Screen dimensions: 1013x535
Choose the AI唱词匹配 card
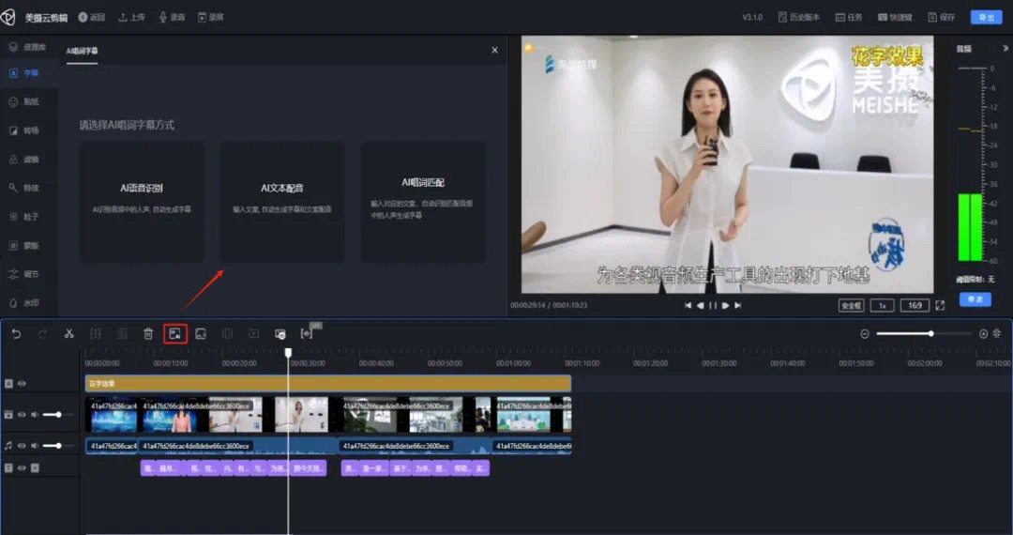(x=422, y=202)
